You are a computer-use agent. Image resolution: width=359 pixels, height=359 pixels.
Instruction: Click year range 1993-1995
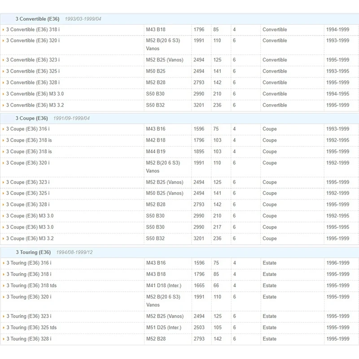pos(338,71)
